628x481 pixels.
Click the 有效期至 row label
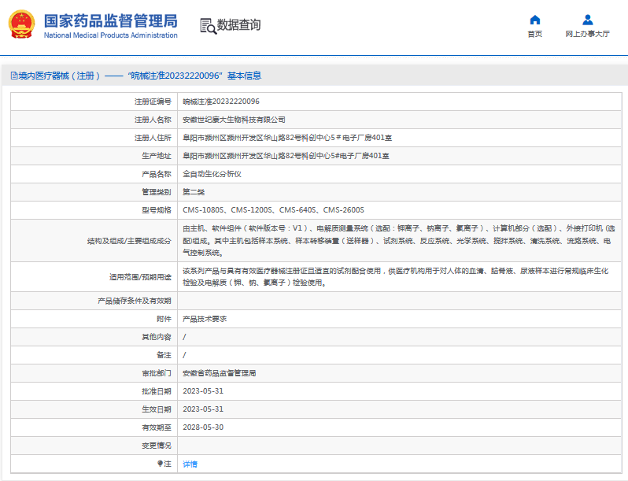(156, 427)
